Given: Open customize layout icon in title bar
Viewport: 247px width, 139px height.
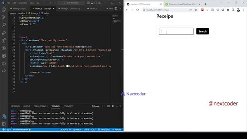Looking at the screenshot, I should tap(100, 3).
